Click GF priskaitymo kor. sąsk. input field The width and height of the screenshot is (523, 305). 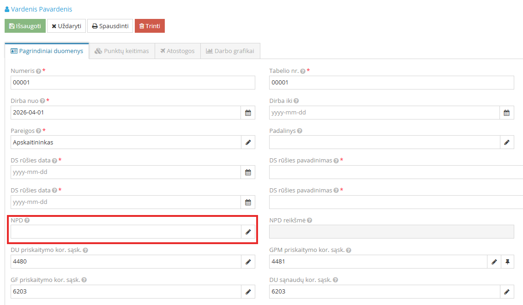coord(126,292)
